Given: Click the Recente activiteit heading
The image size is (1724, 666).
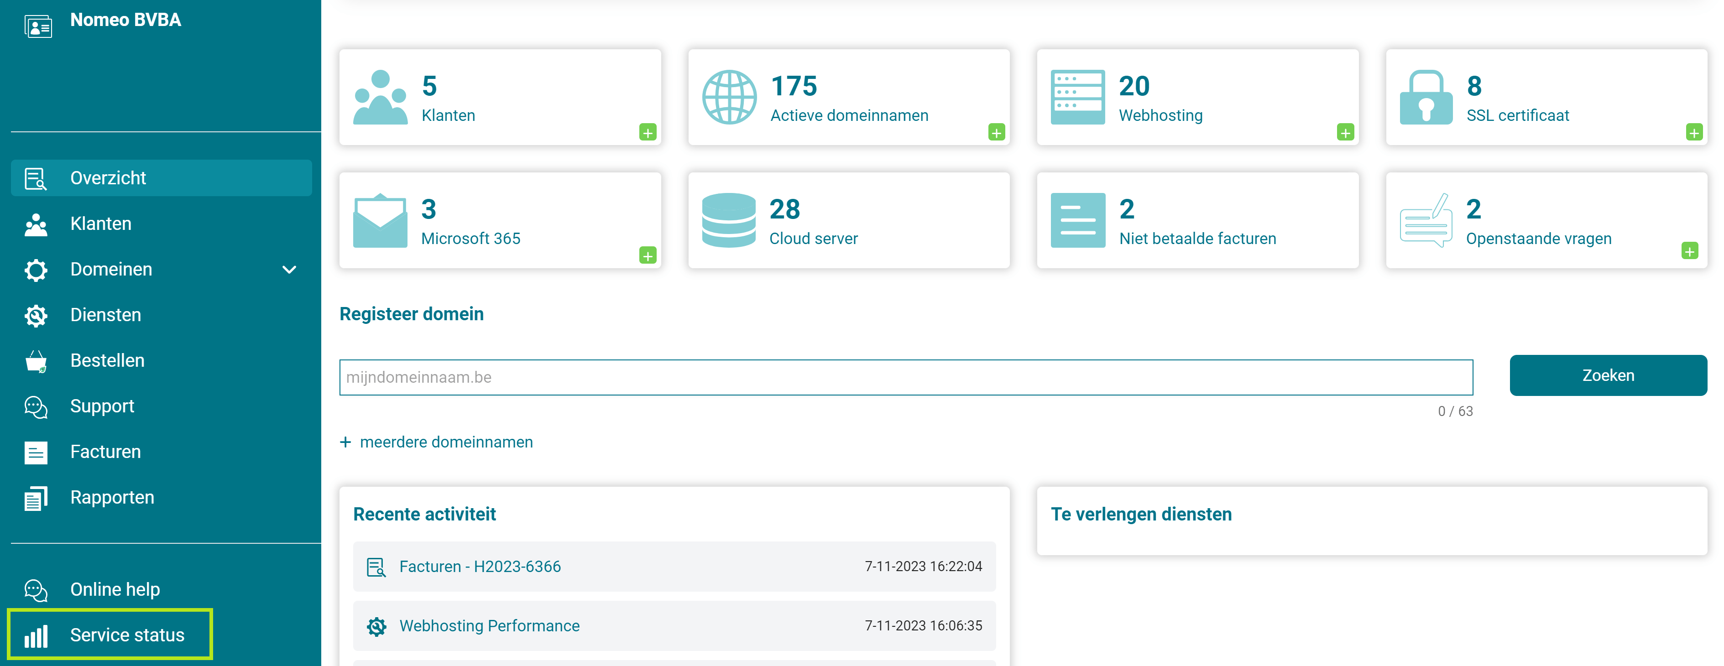Looking at the screenshot, I should (x=424, y=515).
